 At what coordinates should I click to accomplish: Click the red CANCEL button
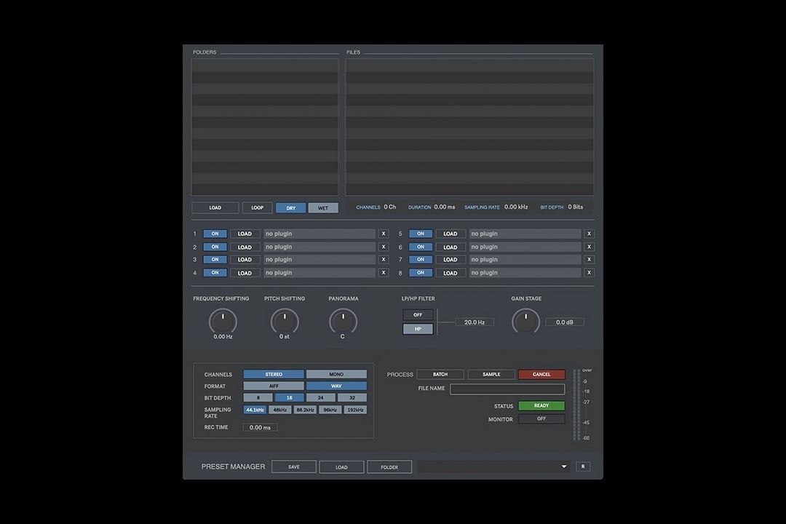point(541,374)
